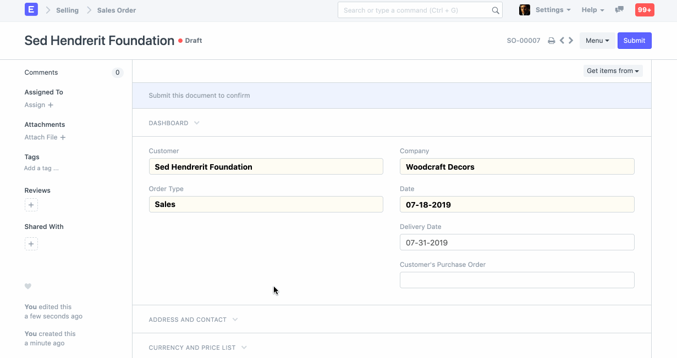The width and height of the screenshot is (677, 358).
Task: Click the print icon beside SO-00007
Action: point(551,41)
